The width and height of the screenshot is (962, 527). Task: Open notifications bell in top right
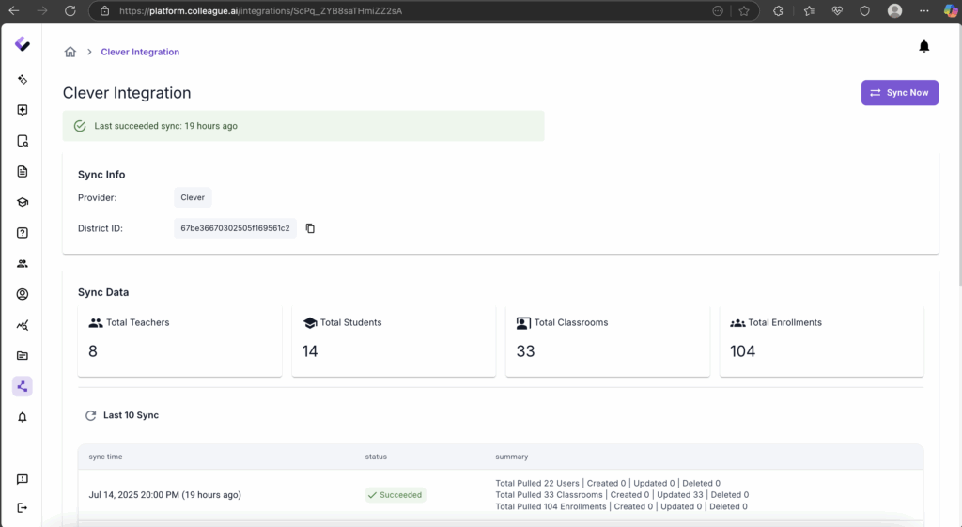click(923, 47)
